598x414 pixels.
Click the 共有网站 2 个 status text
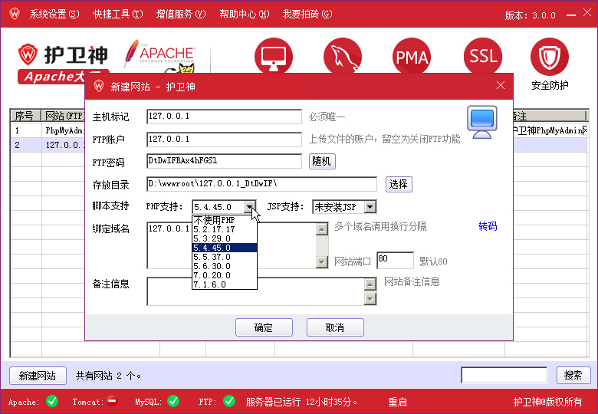108,376
